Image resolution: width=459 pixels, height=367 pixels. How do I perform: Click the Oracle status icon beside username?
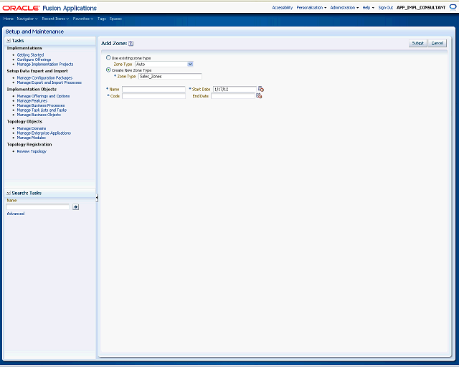click(x=453, y=7)
